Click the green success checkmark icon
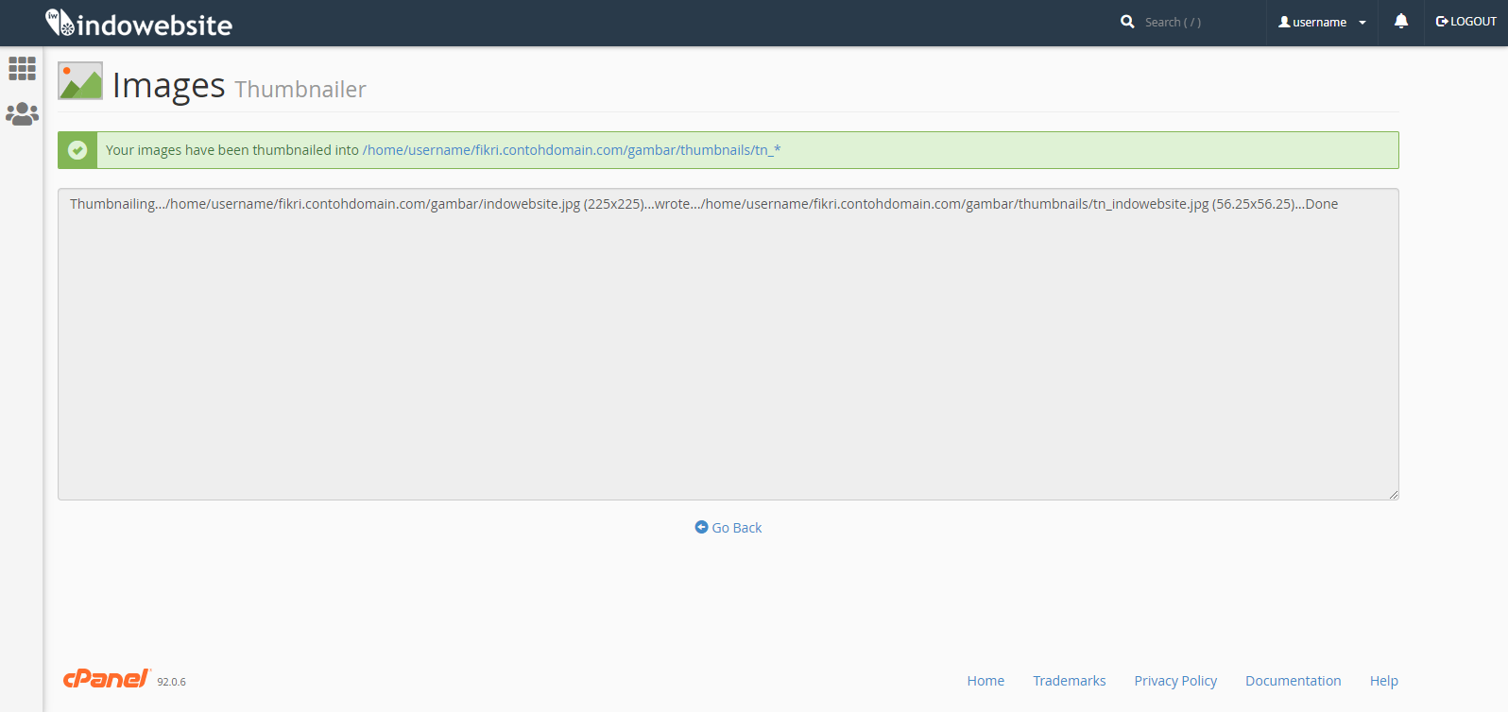 [77, 150]
